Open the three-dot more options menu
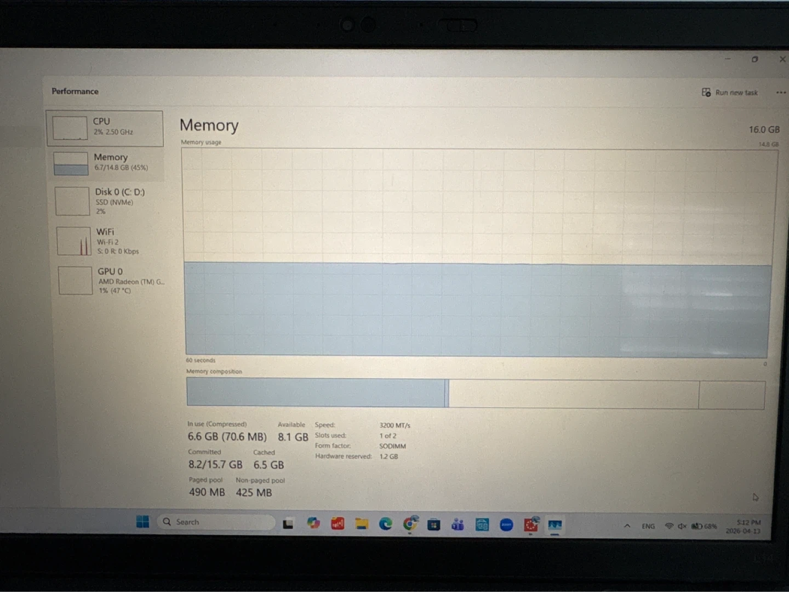Image resolution: width=789 pixels, height=592 pixels. point(781,93)
